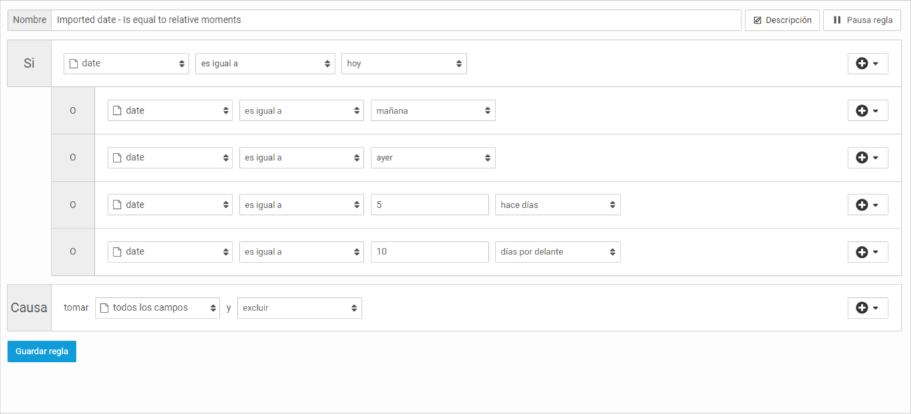
Task: Open the 'días por delante' unit dropdown
Action: pyautogui.click(x=558, y=252)
